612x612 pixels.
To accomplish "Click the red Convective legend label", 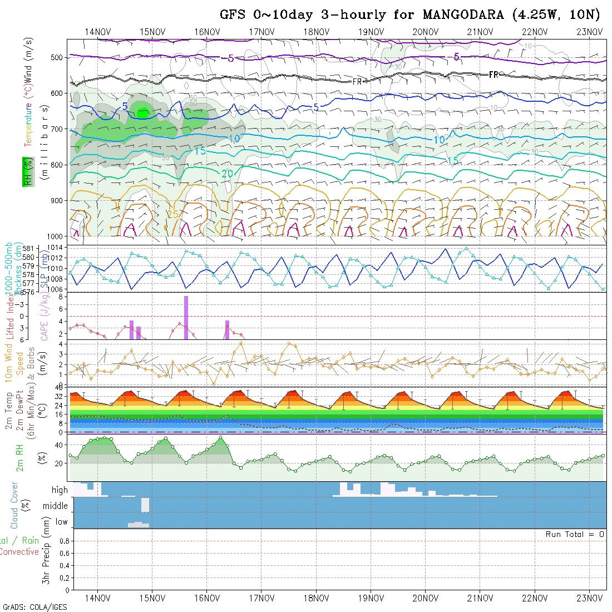I will (19, 552).
